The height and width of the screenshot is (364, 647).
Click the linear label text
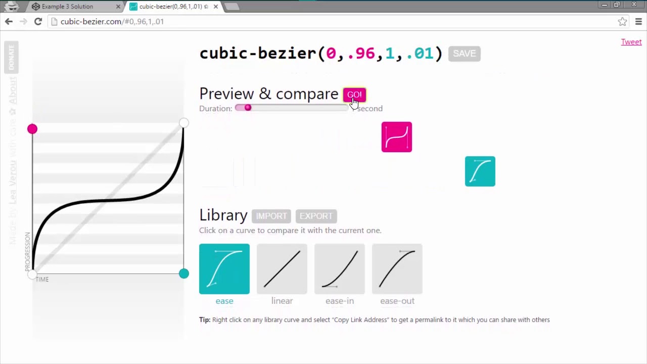(282, 301)
